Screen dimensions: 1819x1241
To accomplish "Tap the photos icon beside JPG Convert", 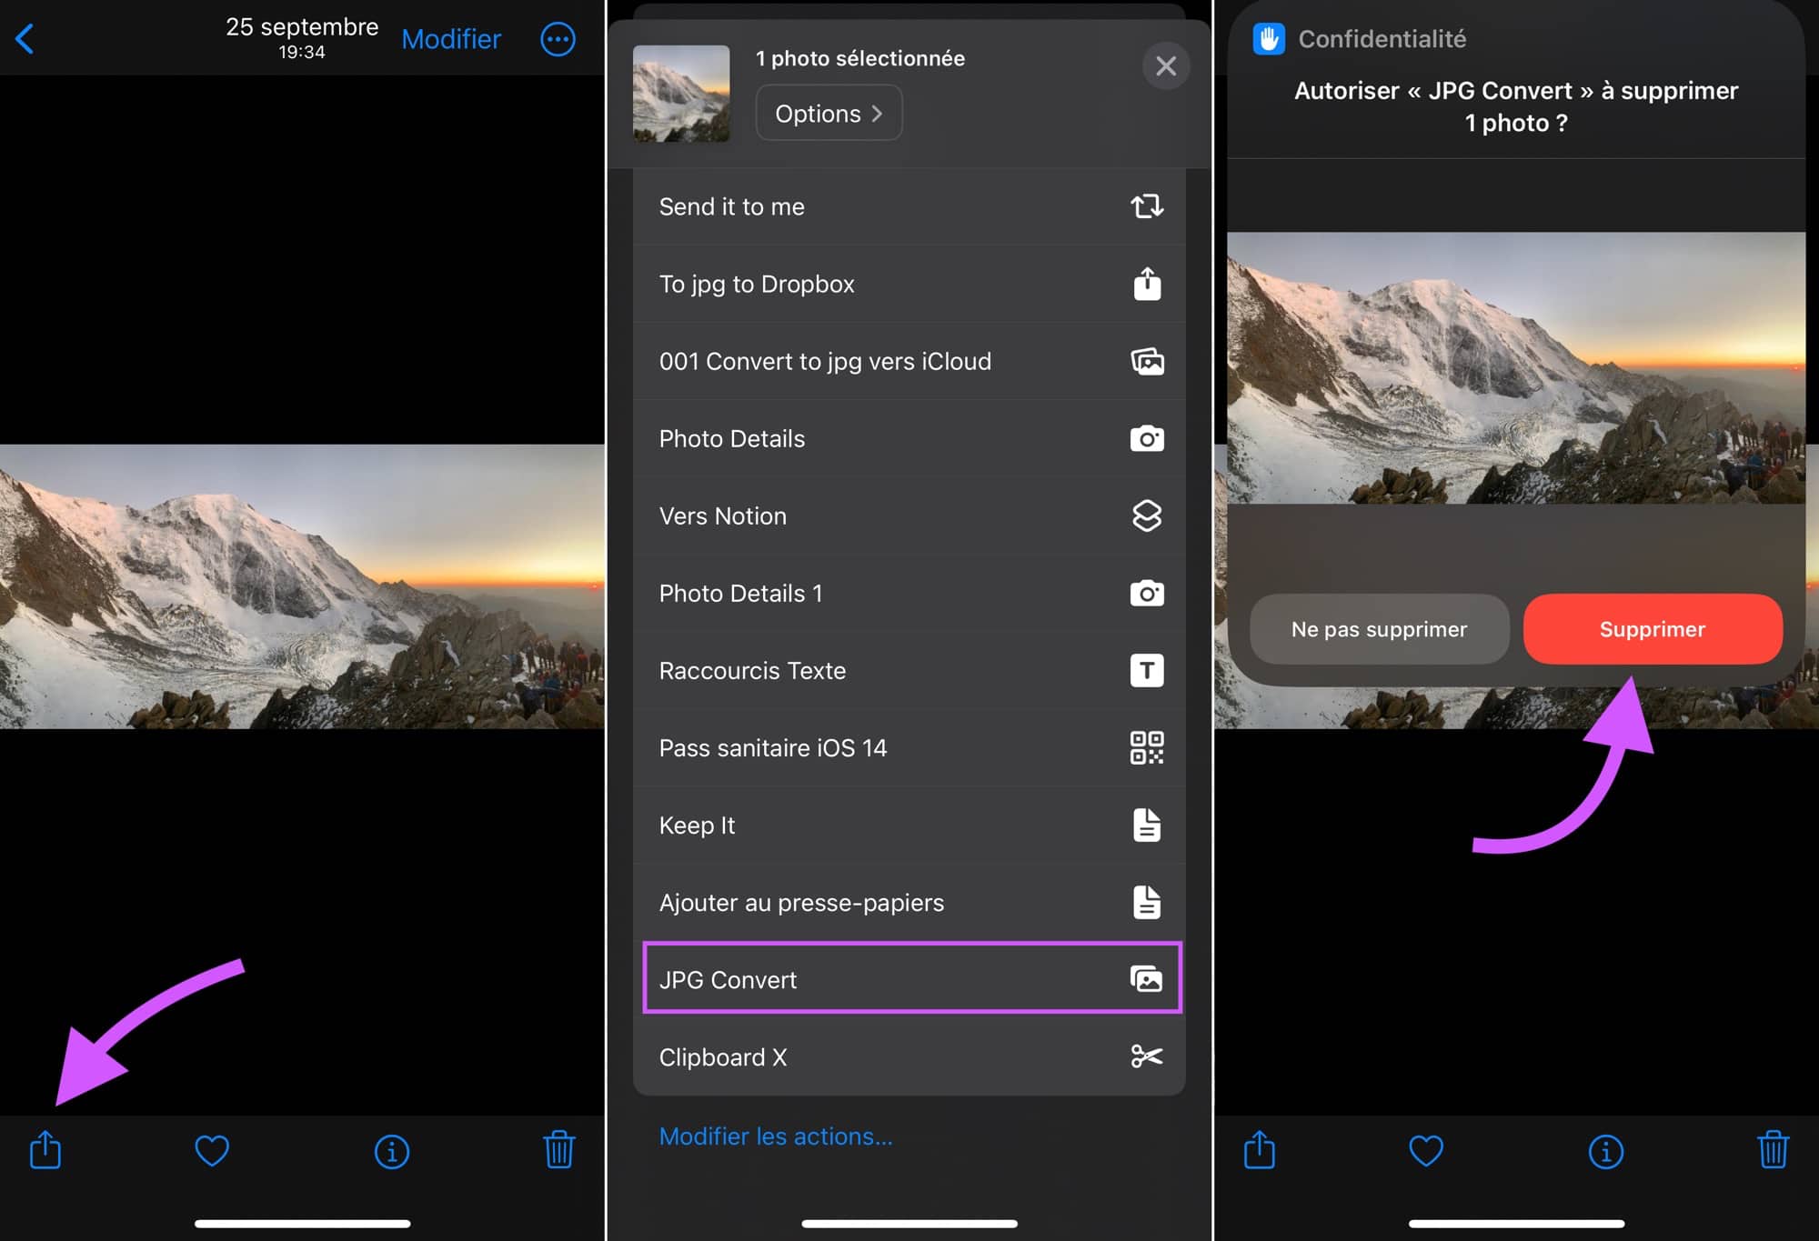I will tap(1147, 979).
